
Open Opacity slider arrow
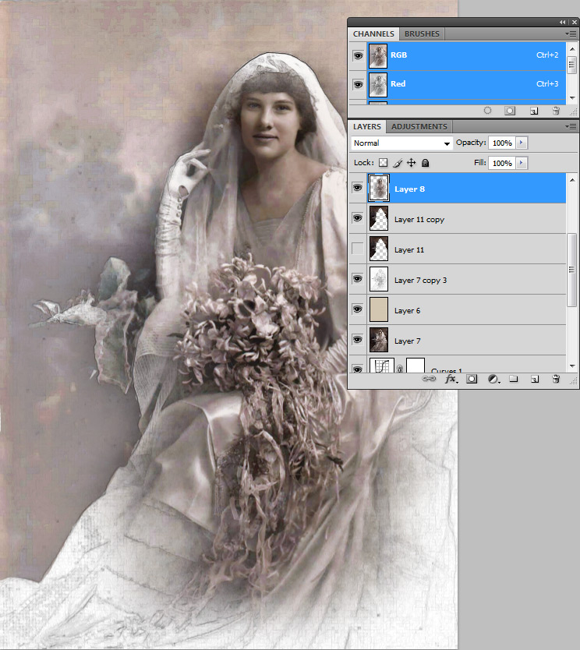coord(522,143)
